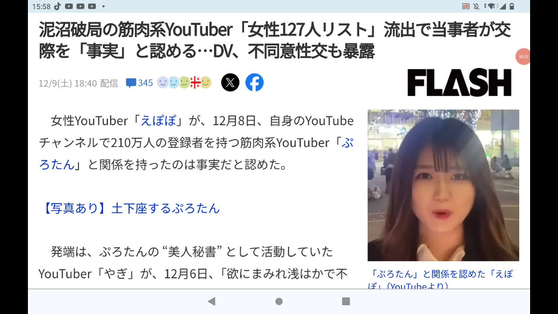Share article on Facebook
This screenshot has width=558, height=314.
coord(255,83)
